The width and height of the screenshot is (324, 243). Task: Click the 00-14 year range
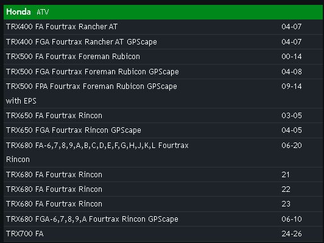coord(292,57)
